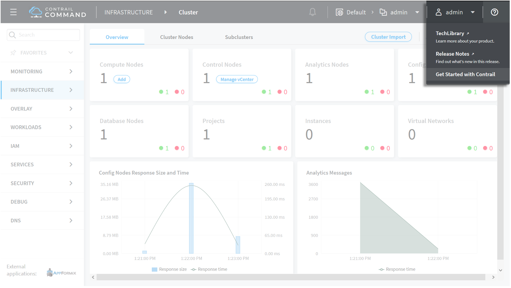Click the favorites star icon
The height and width of the screenshot is (288, 511).
13,53
